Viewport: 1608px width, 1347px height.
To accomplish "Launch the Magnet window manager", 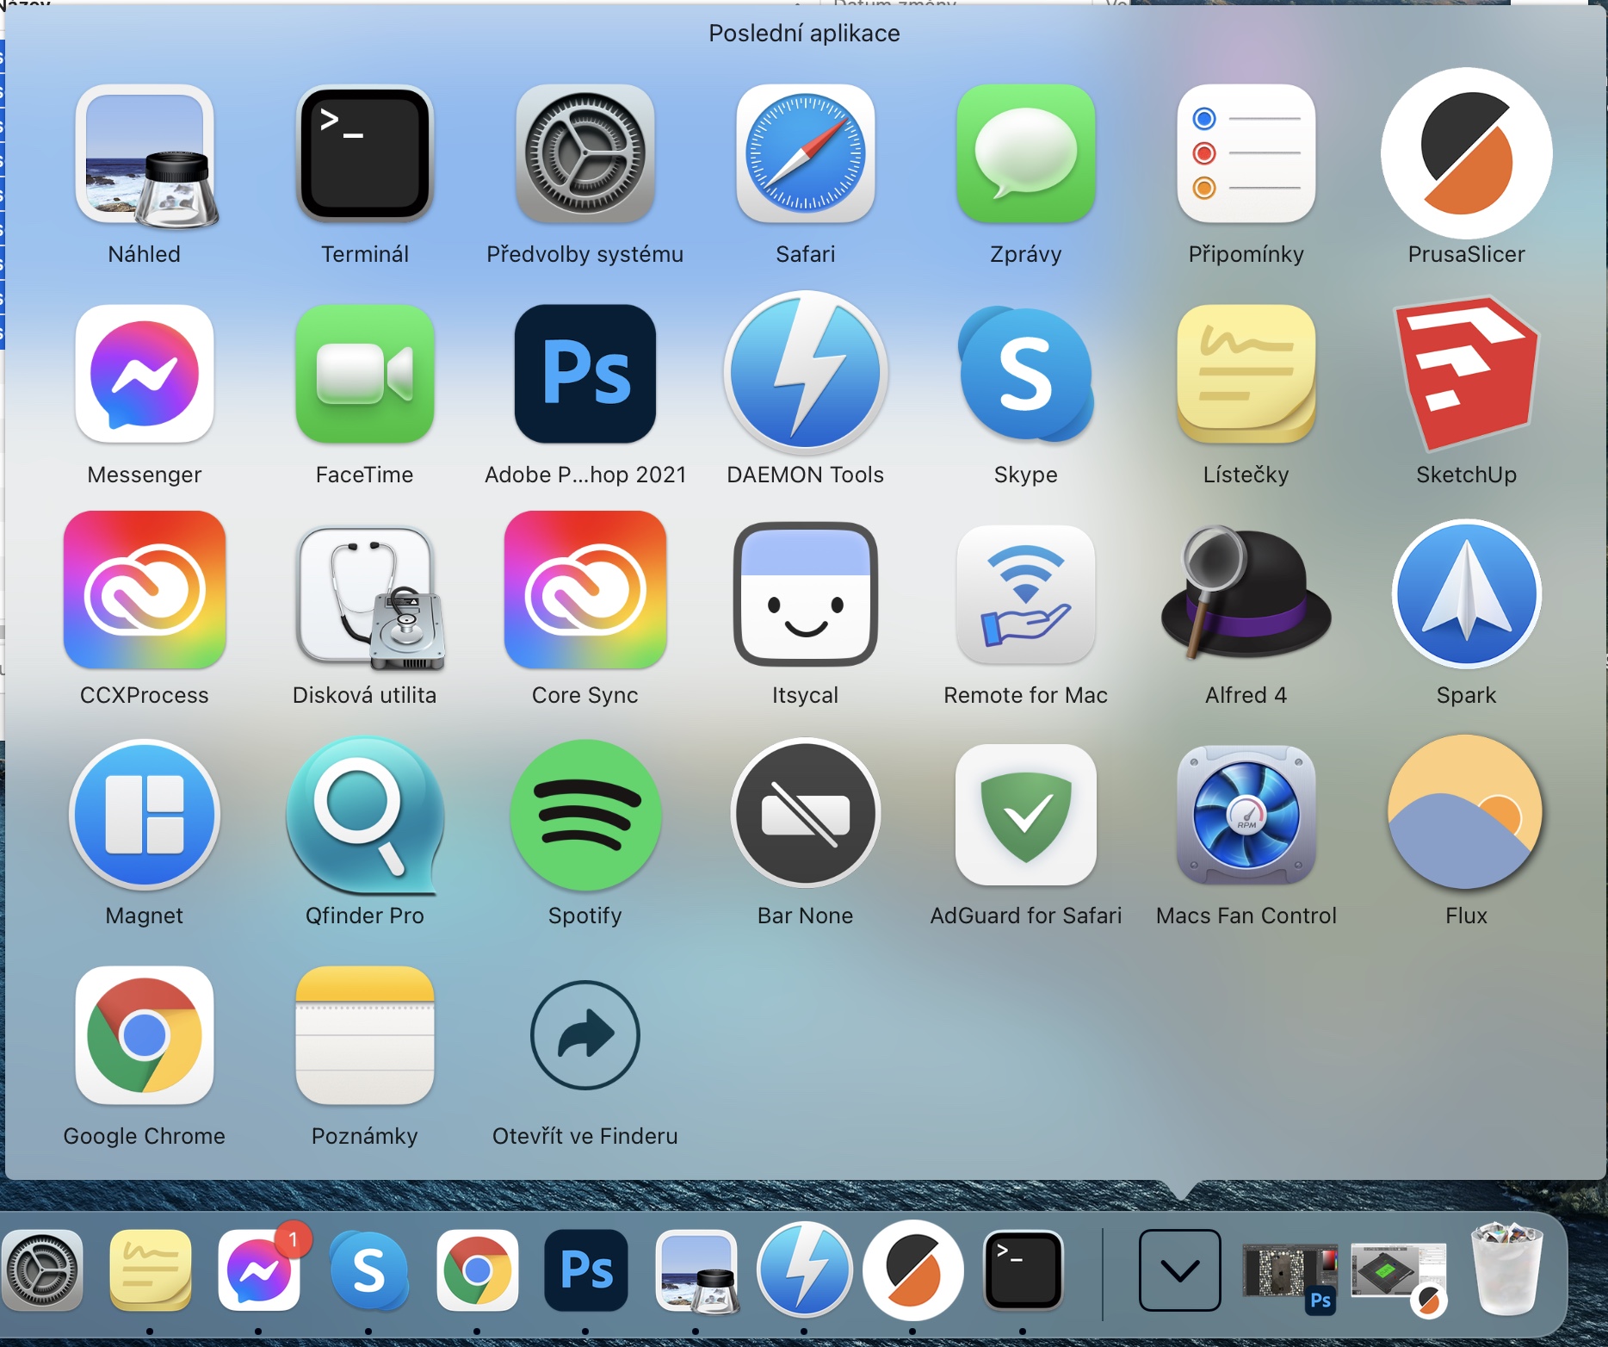I will [145, 815].
